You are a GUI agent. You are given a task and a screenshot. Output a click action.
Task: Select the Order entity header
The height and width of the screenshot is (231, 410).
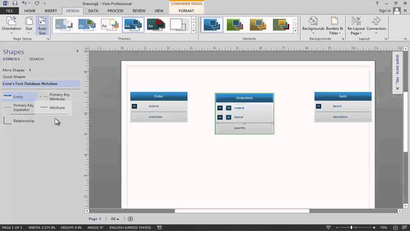(159, 96)
